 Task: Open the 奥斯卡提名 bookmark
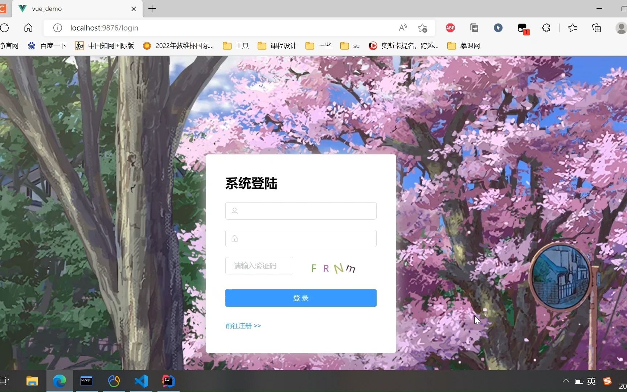pyautogui.click(x=403, y=46)
